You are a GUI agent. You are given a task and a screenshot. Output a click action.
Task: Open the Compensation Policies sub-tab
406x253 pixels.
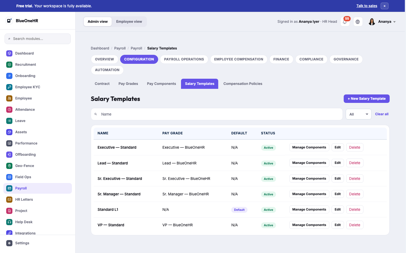[x=243, y=84]
